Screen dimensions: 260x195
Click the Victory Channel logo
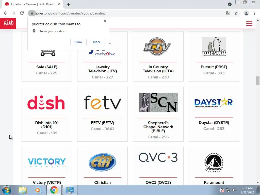47,162
